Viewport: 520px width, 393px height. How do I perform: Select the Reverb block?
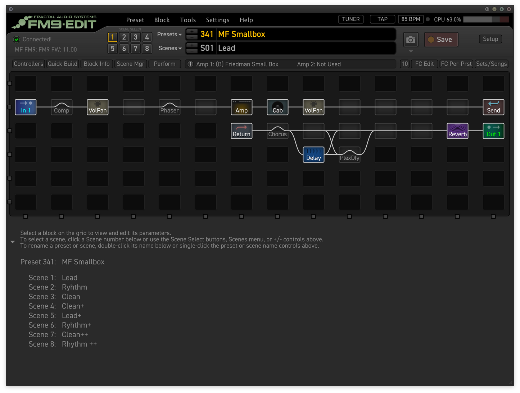coord(457,131)
